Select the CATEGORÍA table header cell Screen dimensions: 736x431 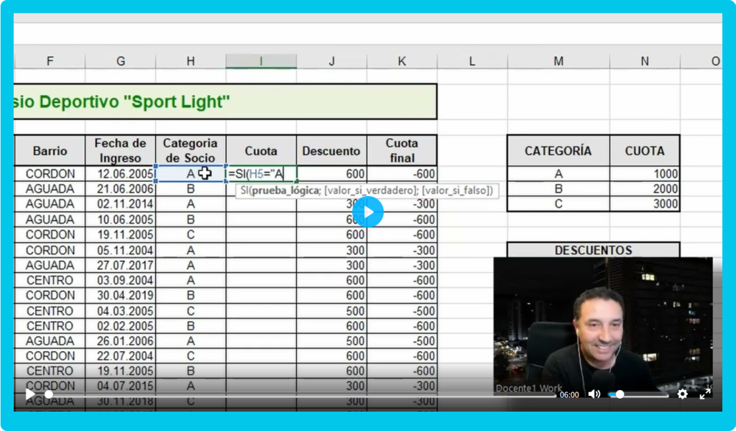pyautogui.click(x=558, y=151)
